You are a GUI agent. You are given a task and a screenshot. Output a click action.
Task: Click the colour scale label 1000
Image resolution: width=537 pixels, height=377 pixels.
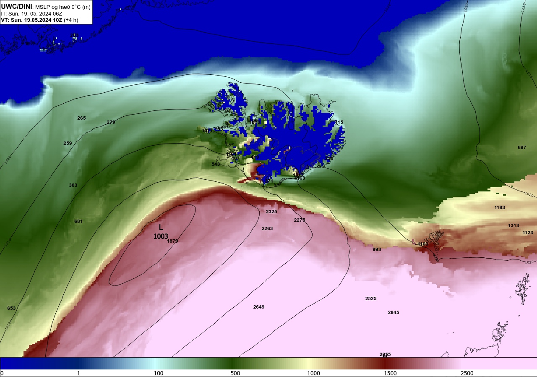pyautogui.click(x=314, y=373)
